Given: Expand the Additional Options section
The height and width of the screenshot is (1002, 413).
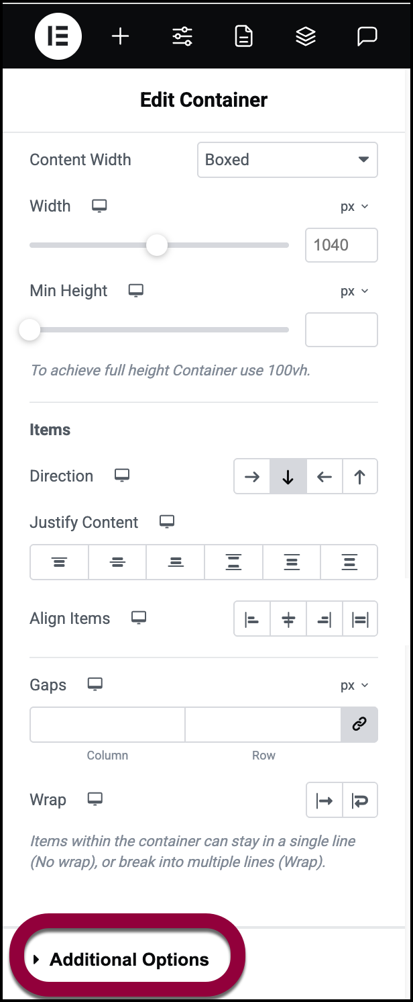Looking at the screenshot, I should click(129, 960).
